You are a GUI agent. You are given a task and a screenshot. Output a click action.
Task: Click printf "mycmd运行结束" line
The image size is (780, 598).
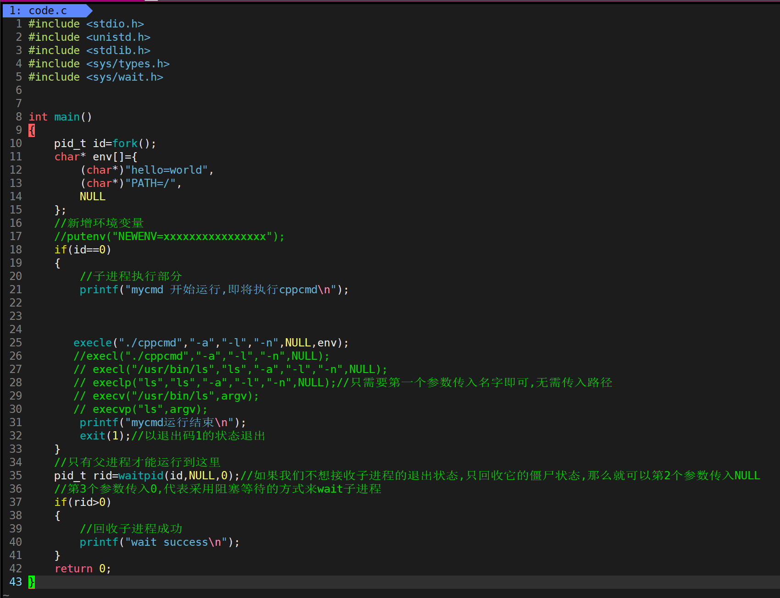[163, 422]
